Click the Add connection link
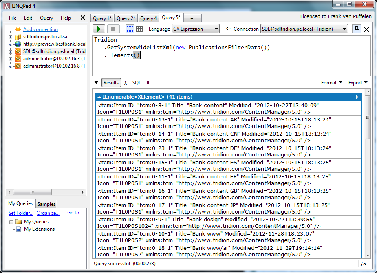Screen dimensions: 377x273 tap(40, 29)
